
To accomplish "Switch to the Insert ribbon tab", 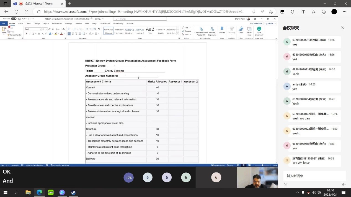I will point(20,23).
